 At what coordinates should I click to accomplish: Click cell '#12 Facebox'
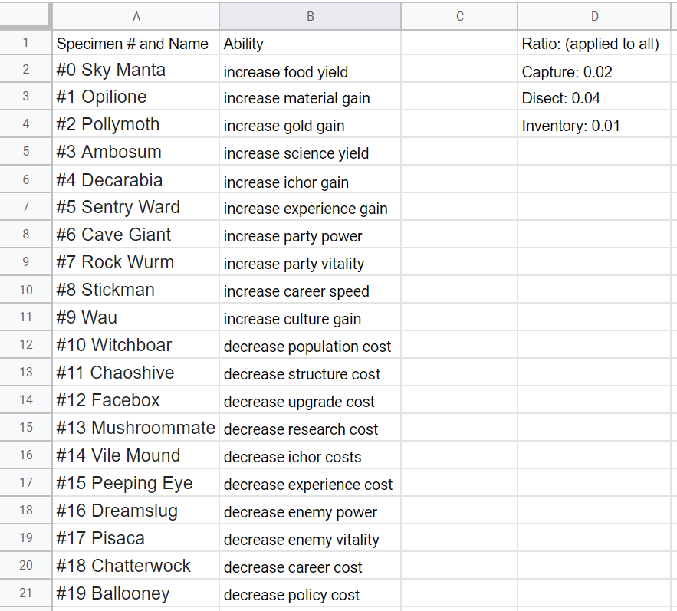click(x=136, y=400)
